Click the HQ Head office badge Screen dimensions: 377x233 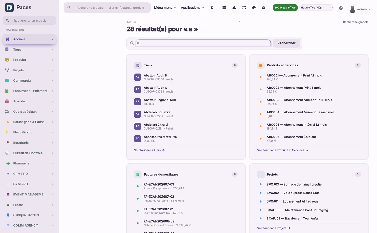point(285,8)
